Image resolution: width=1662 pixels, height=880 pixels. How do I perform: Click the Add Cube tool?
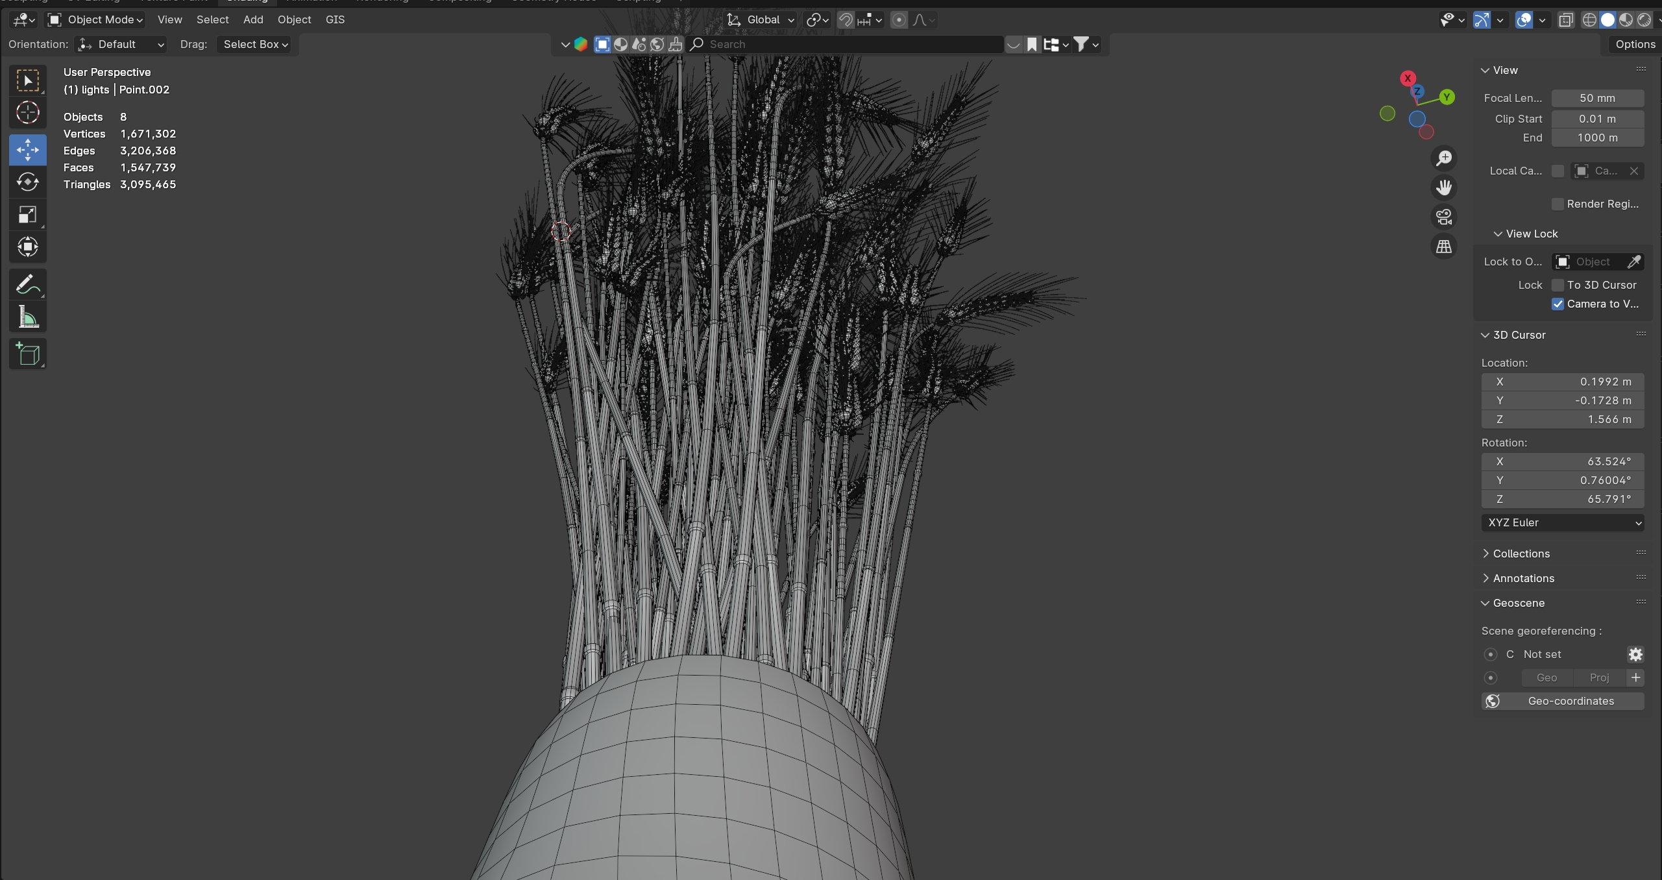(27, 354)
